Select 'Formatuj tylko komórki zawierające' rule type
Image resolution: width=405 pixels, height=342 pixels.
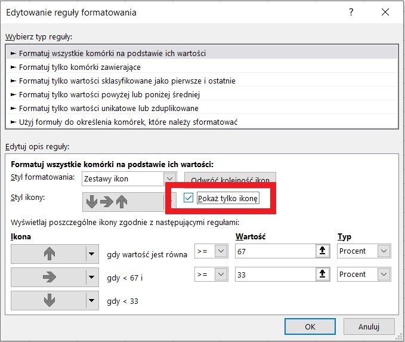tap(80, 67)
